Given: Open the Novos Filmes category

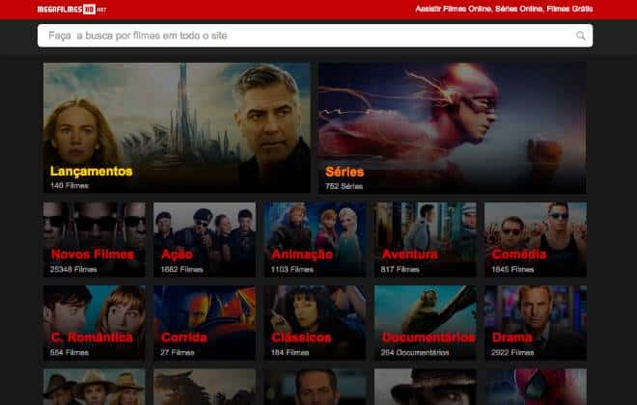Looking at the screenshot, I should point(94,239).
